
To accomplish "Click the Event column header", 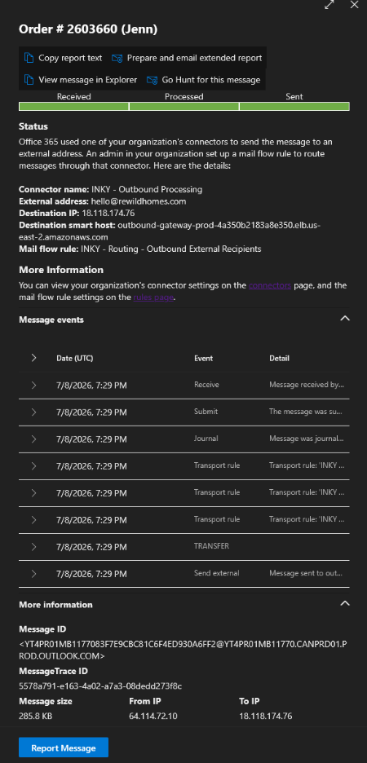I will coord(203,358).
